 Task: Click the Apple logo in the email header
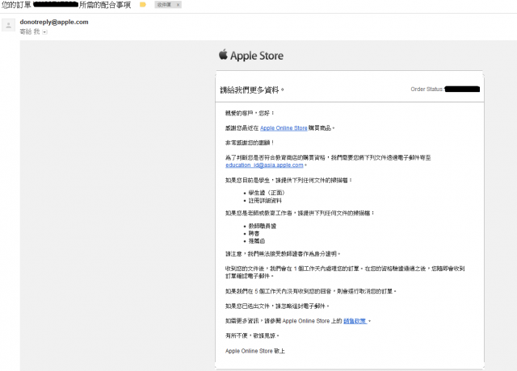click(223, 54)
